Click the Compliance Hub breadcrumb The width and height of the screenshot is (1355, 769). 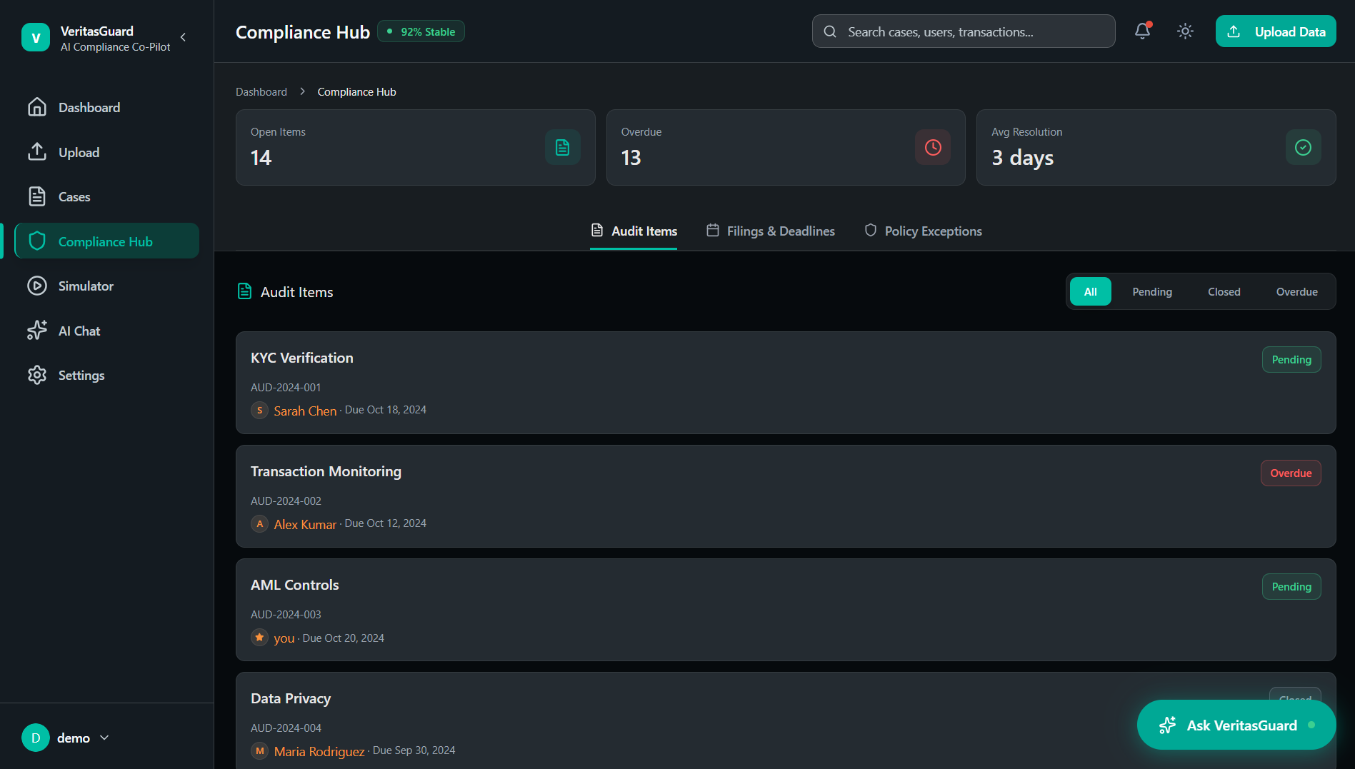coord(356,91)
